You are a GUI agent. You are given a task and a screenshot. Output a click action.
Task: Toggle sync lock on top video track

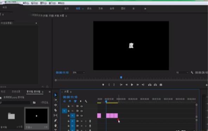77,106
